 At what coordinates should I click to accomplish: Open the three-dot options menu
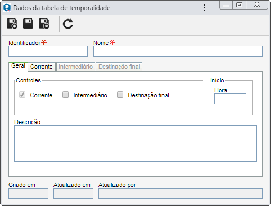(204, 8)
